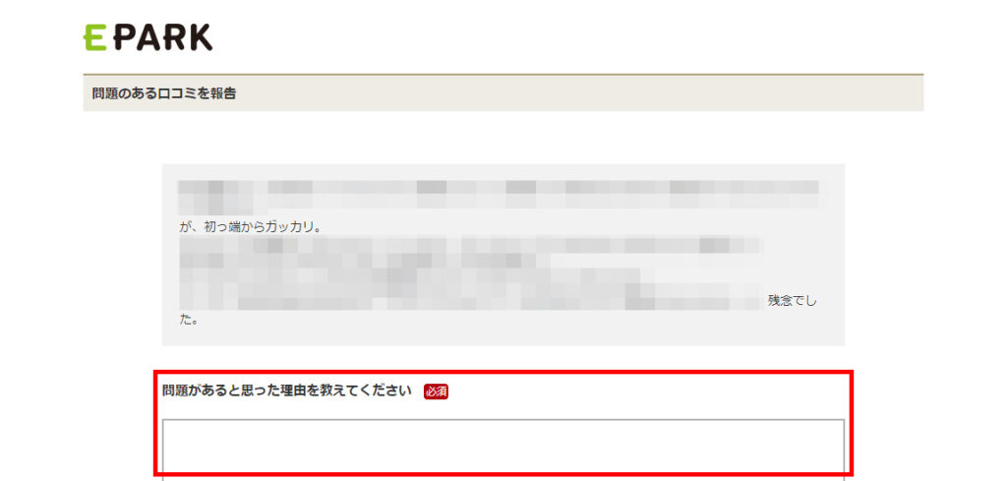The height and width of the screenshot is (481, 1007).
Task: Click the short blurred fragment starting the review's second line
Action: pos(215,203)
